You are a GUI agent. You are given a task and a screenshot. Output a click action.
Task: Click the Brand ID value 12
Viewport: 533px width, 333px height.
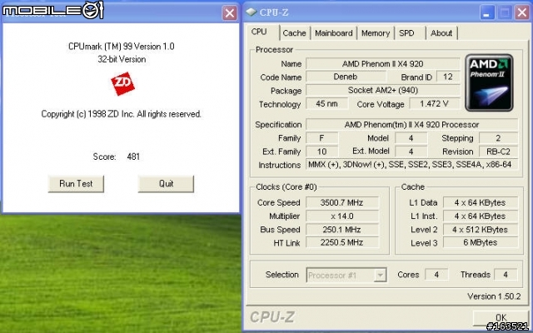point(448,77)
